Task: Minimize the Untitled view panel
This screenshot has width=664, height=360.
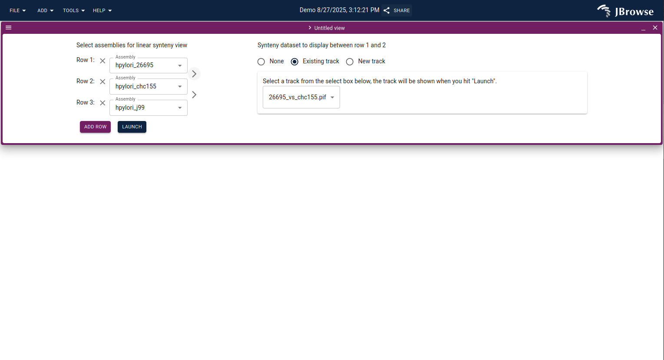Action: point(643,28)
